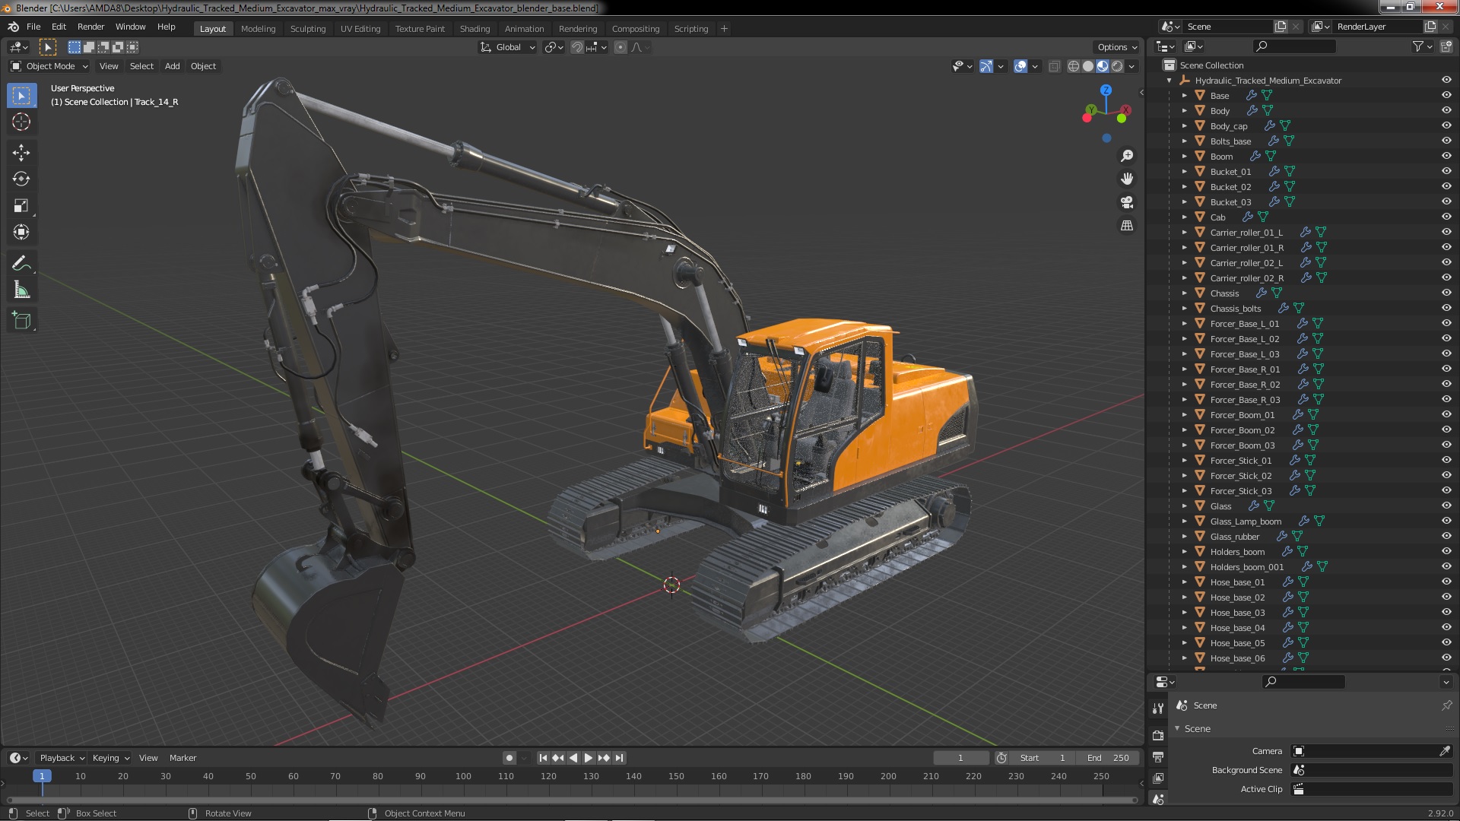
Task: Open the viewport Add menu
Action: tap(173, 66)
